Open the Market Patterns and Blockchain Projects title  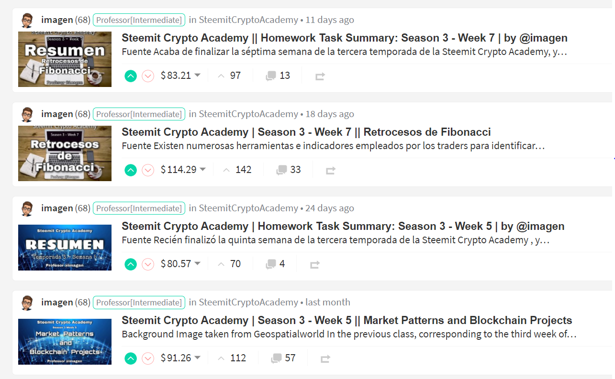pyautogui.click(x=347, y=320)
